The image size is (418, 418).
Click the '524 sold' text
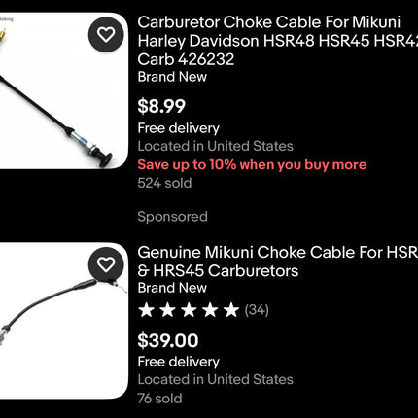coord(164,183)
